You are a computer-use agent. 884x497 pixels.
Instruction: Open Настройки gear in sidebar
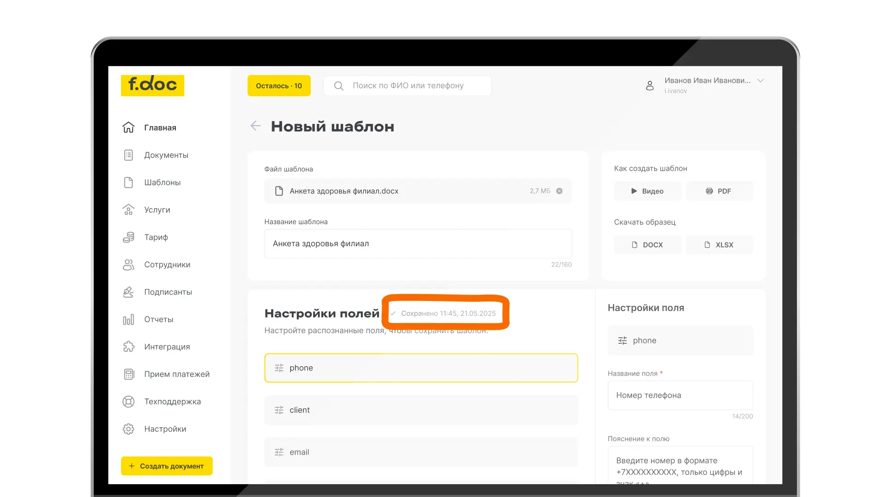coord(128,429)
